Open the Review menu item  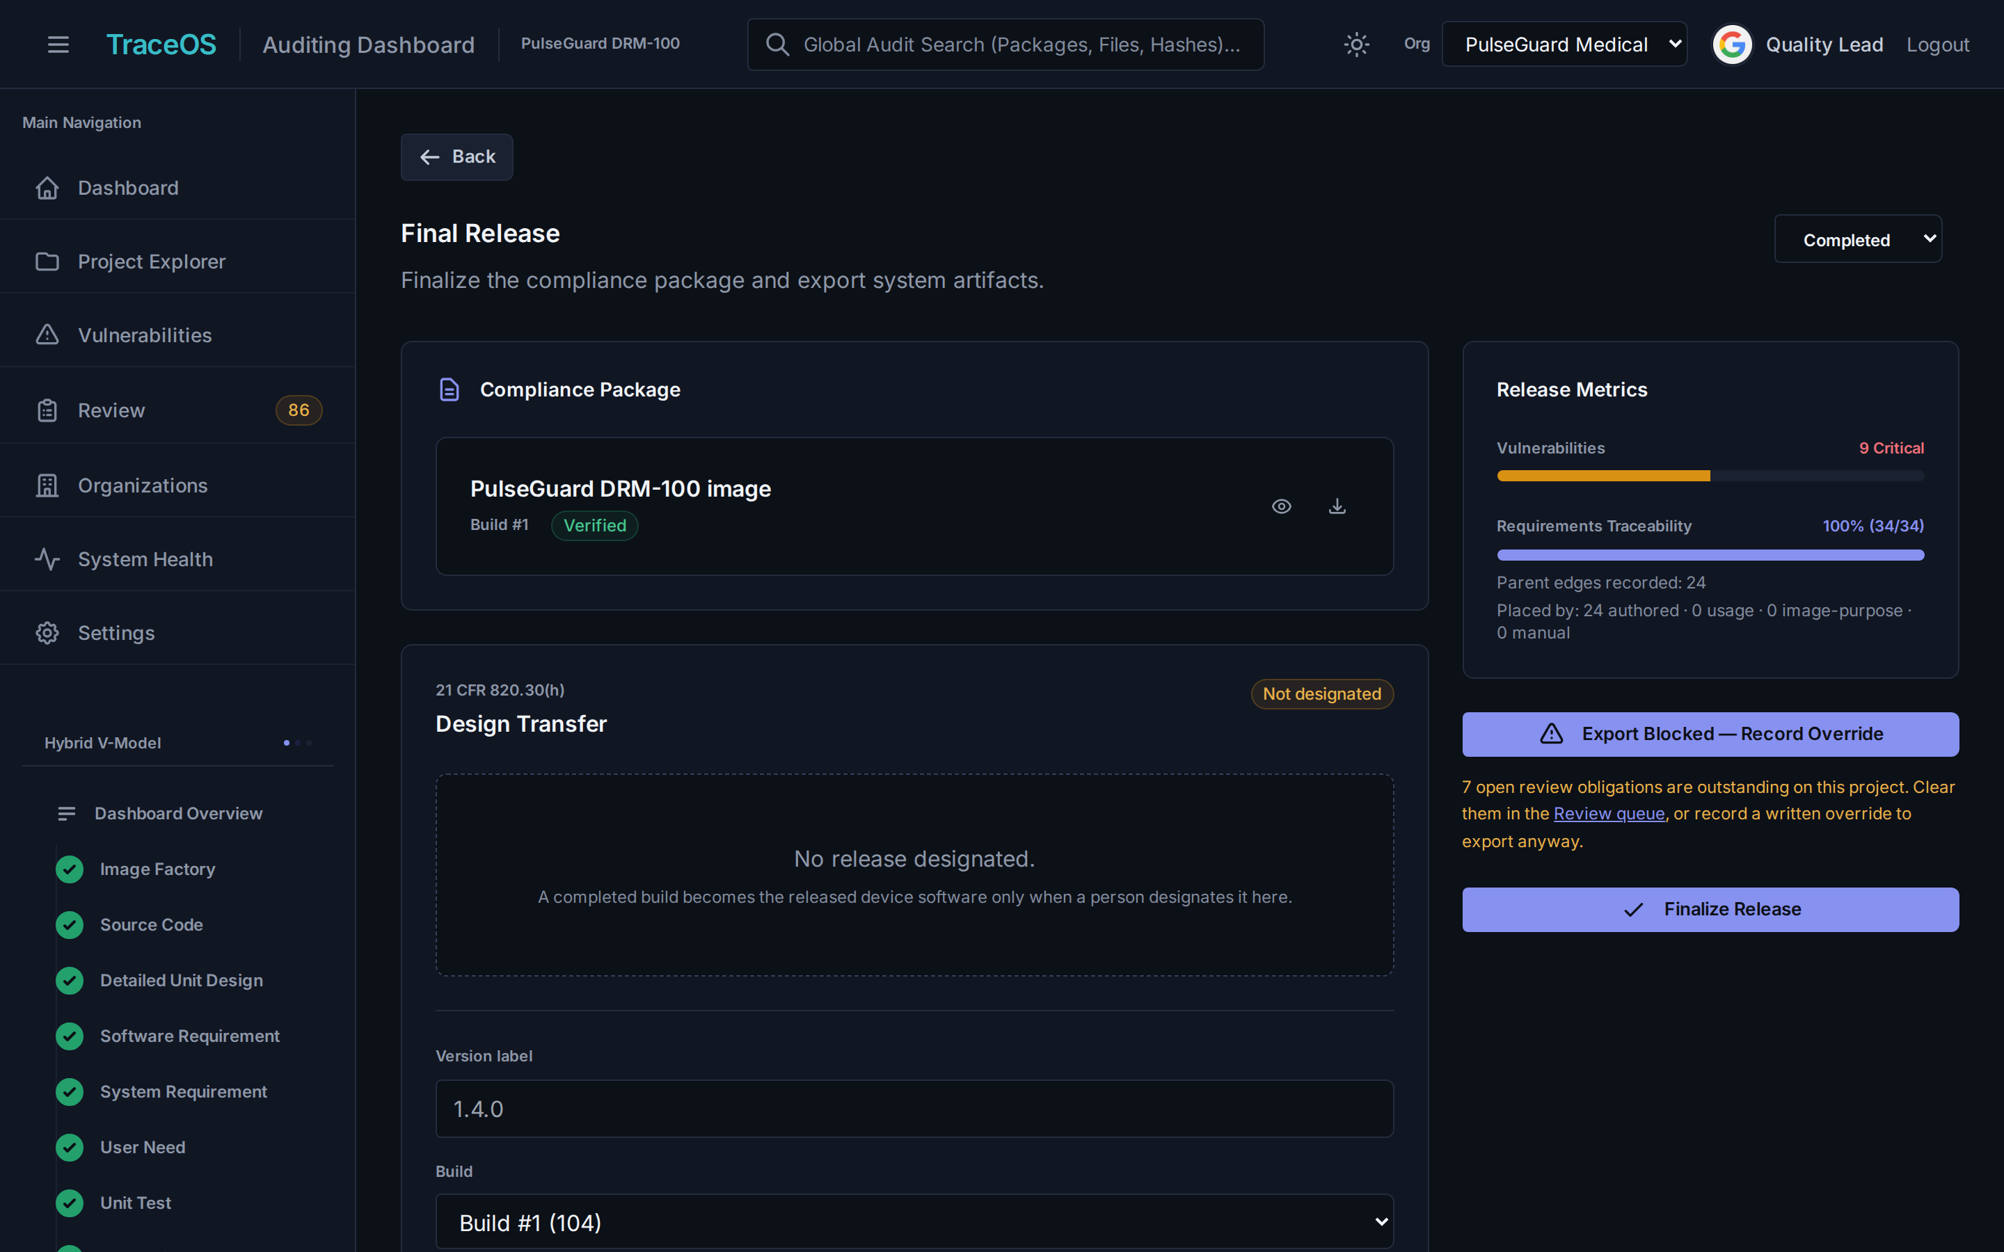(x=178, y=410)
